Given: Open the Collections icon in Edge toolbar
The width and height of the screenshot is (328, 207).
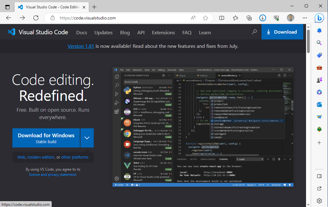Looking at the screenshot, I should pyautogui.click(x=249, y=18).
